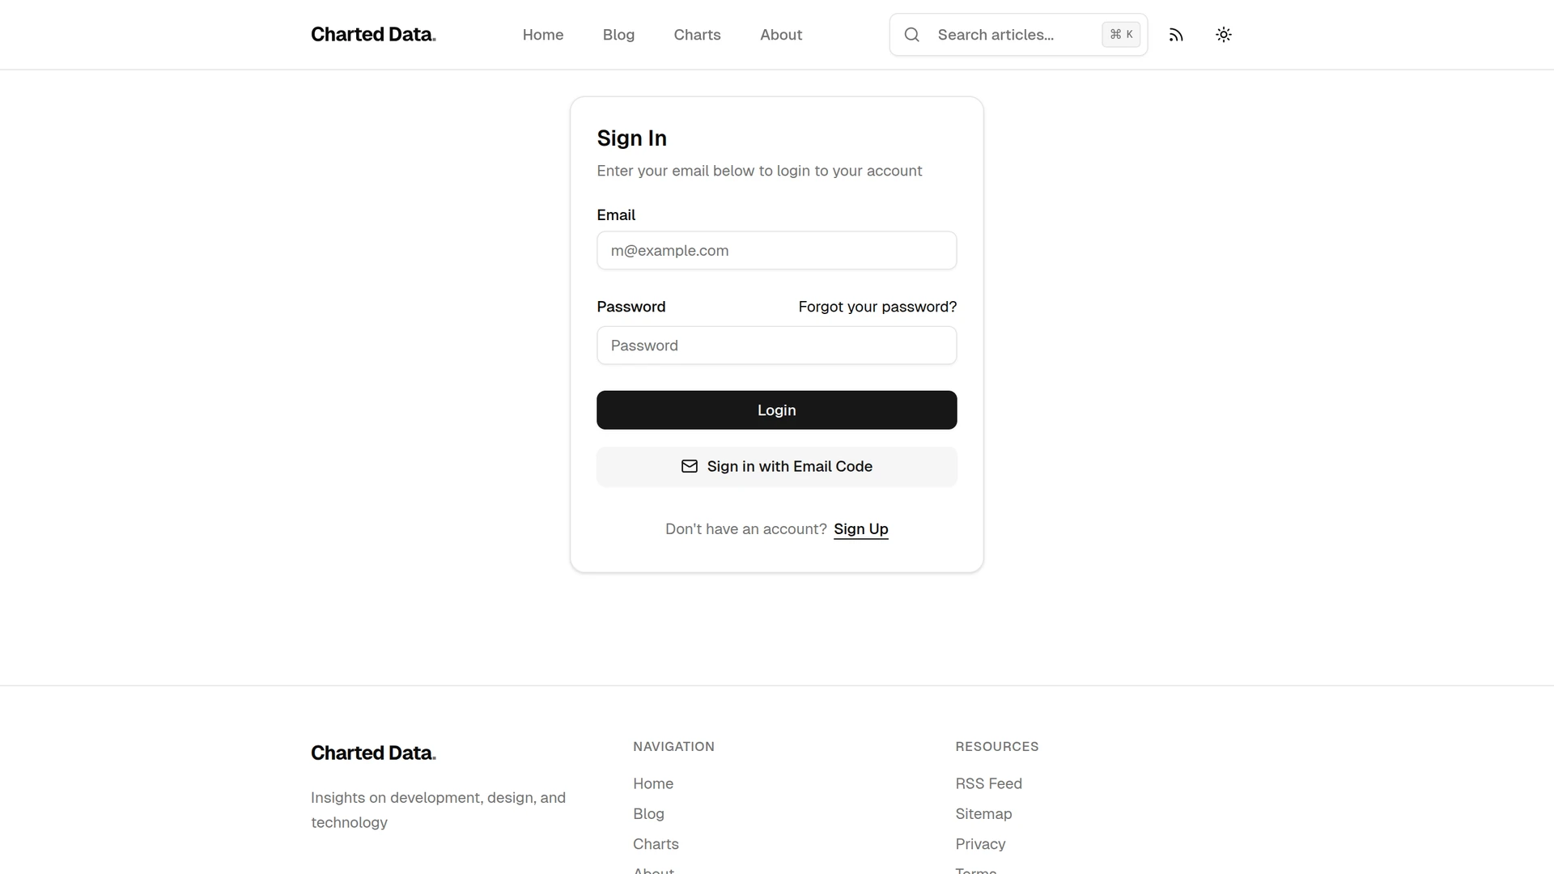Viewport: 1554px width, 874px height.
Task: Toggle the light/dark theme sun icon
Action: point(1224,35)
